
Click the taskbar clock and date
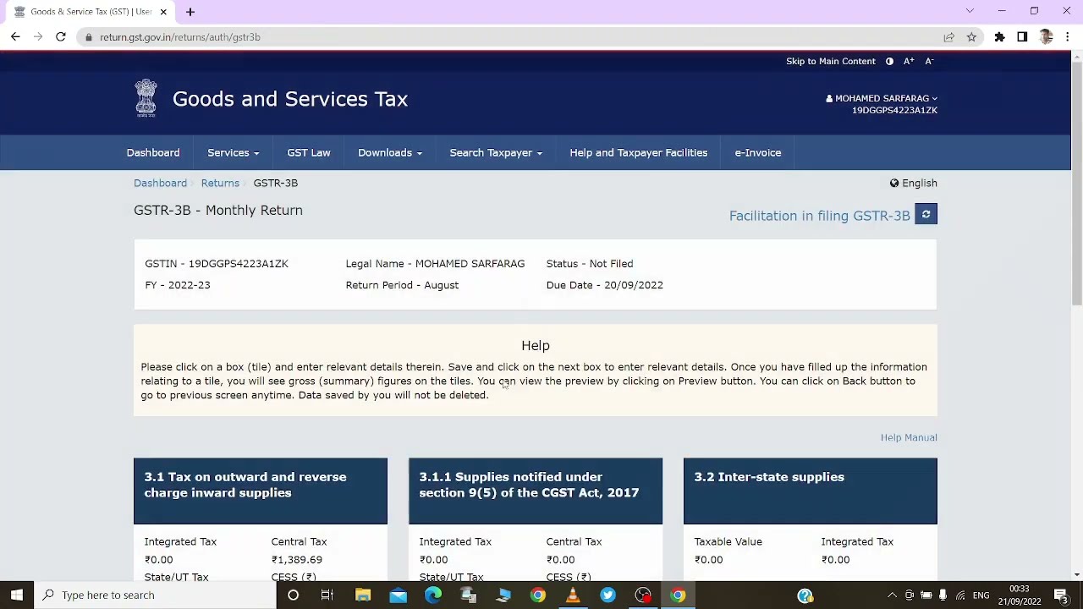click(x=1020, y=595)
